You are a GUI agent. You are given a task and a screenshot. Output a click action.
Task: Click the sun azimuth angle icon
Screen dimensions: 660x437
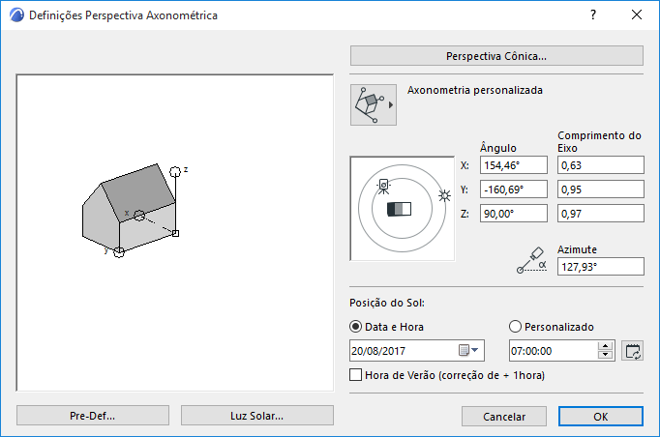pyautogui.click(x=529, y=260)
